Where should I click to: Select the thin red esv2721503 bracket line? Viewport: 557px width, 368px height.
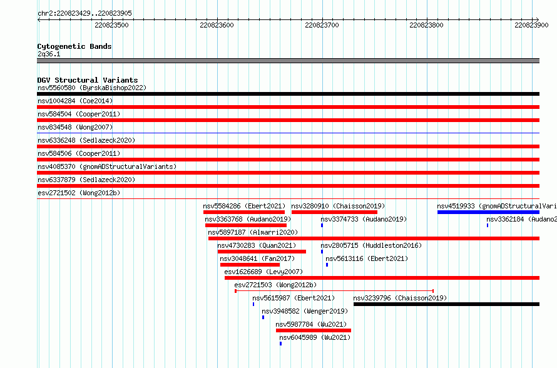tap(334, 291)
